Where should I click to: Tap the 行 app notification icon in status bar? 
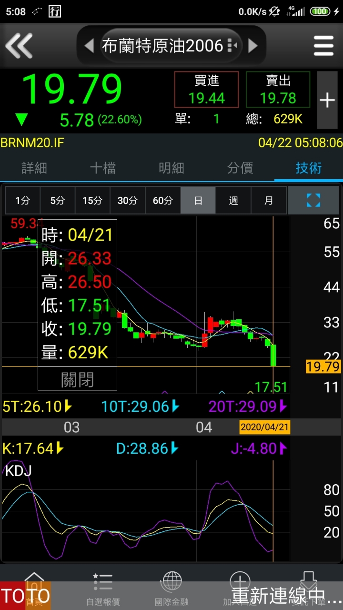click(55, 12)
